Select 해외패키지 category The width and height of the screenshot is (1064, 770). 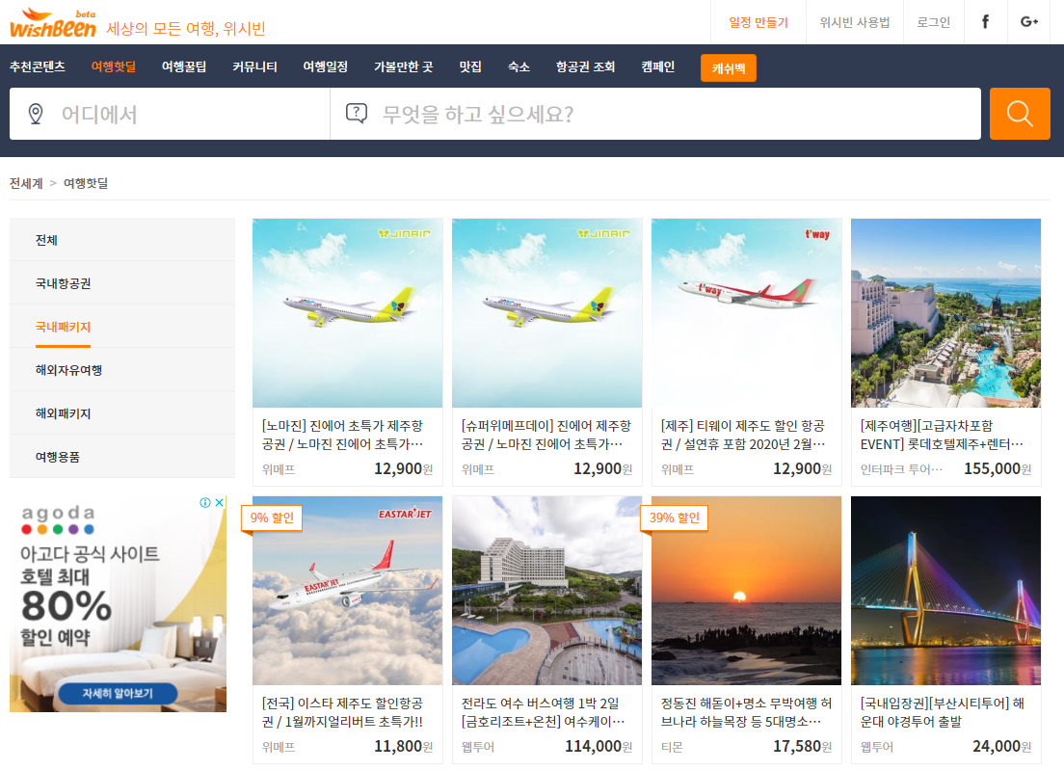(122, 413)
